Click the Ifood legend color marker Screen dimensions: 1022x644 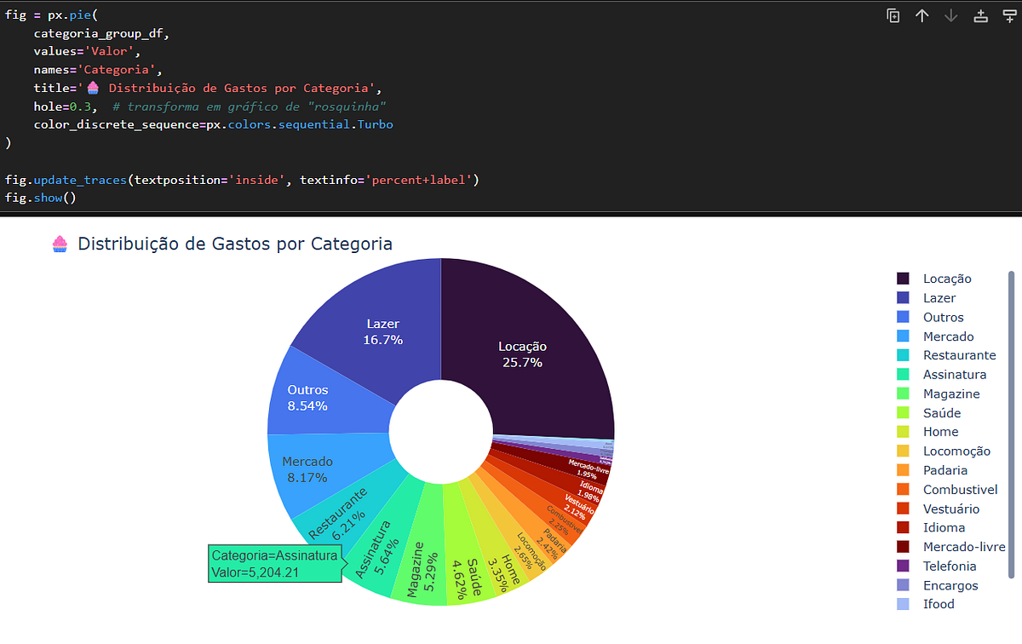click(908, 604)
